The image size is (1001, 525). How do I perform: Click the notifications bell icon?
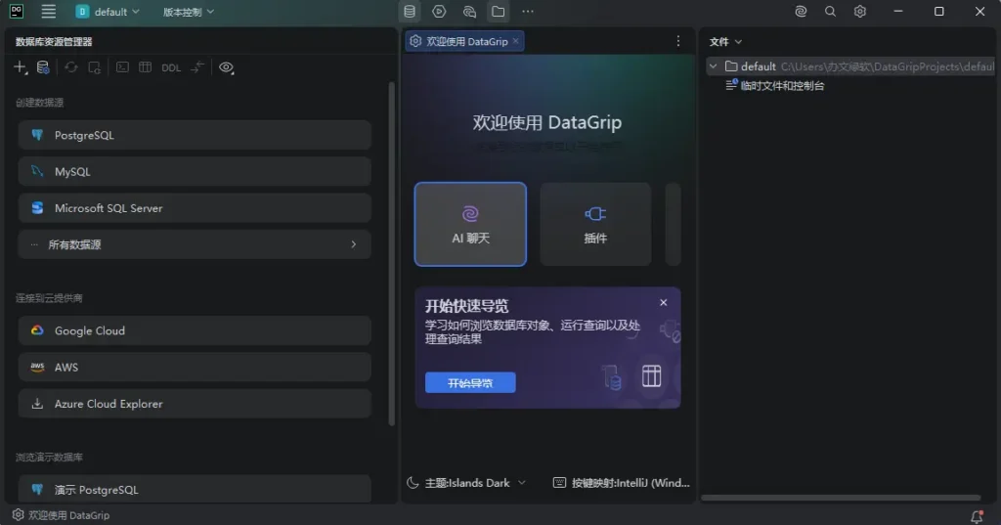[x=977, y=516]
